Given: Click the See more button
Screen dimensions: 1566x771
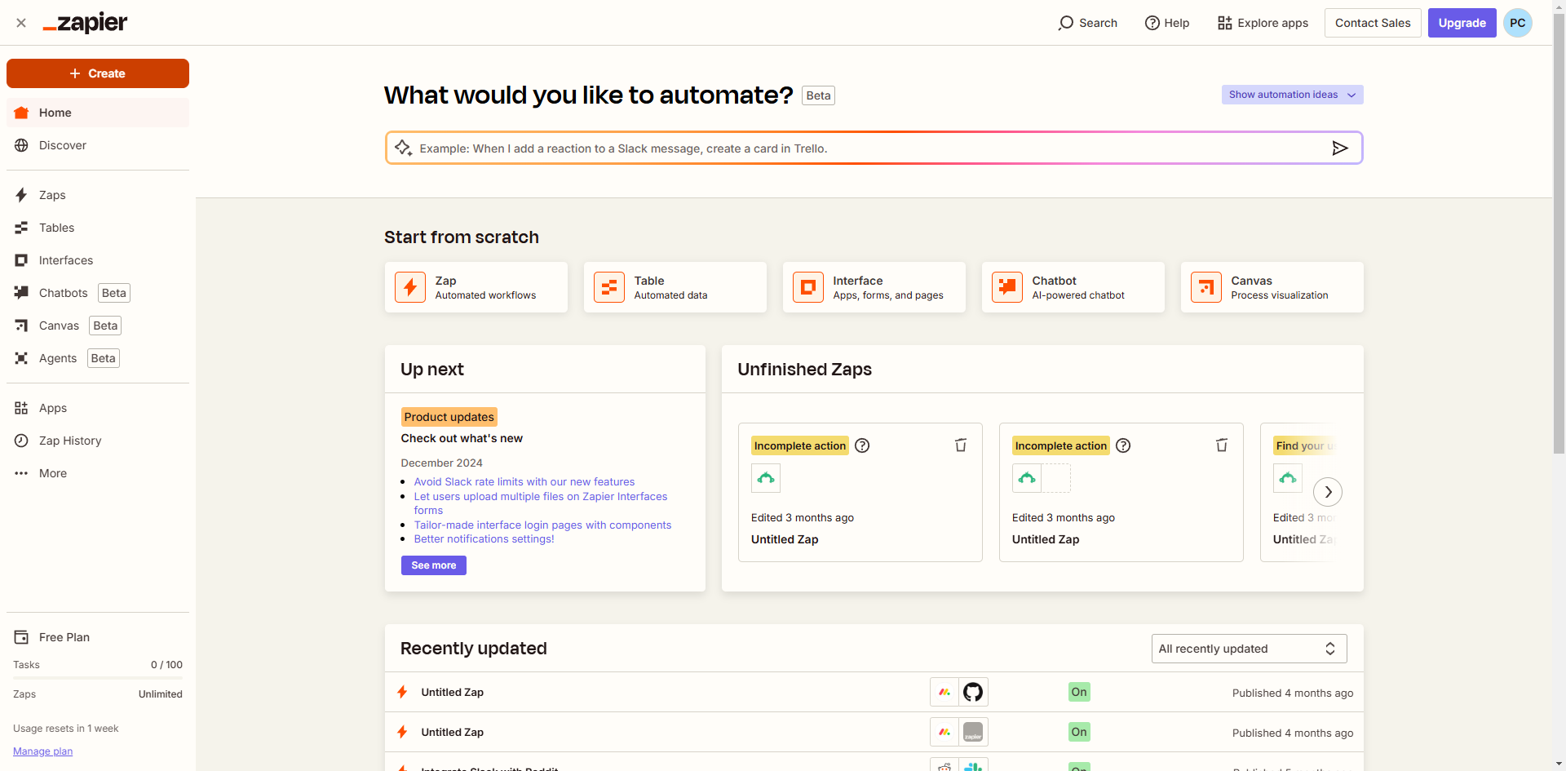Looking at the screenshot, I should click(x=433, y=565).
